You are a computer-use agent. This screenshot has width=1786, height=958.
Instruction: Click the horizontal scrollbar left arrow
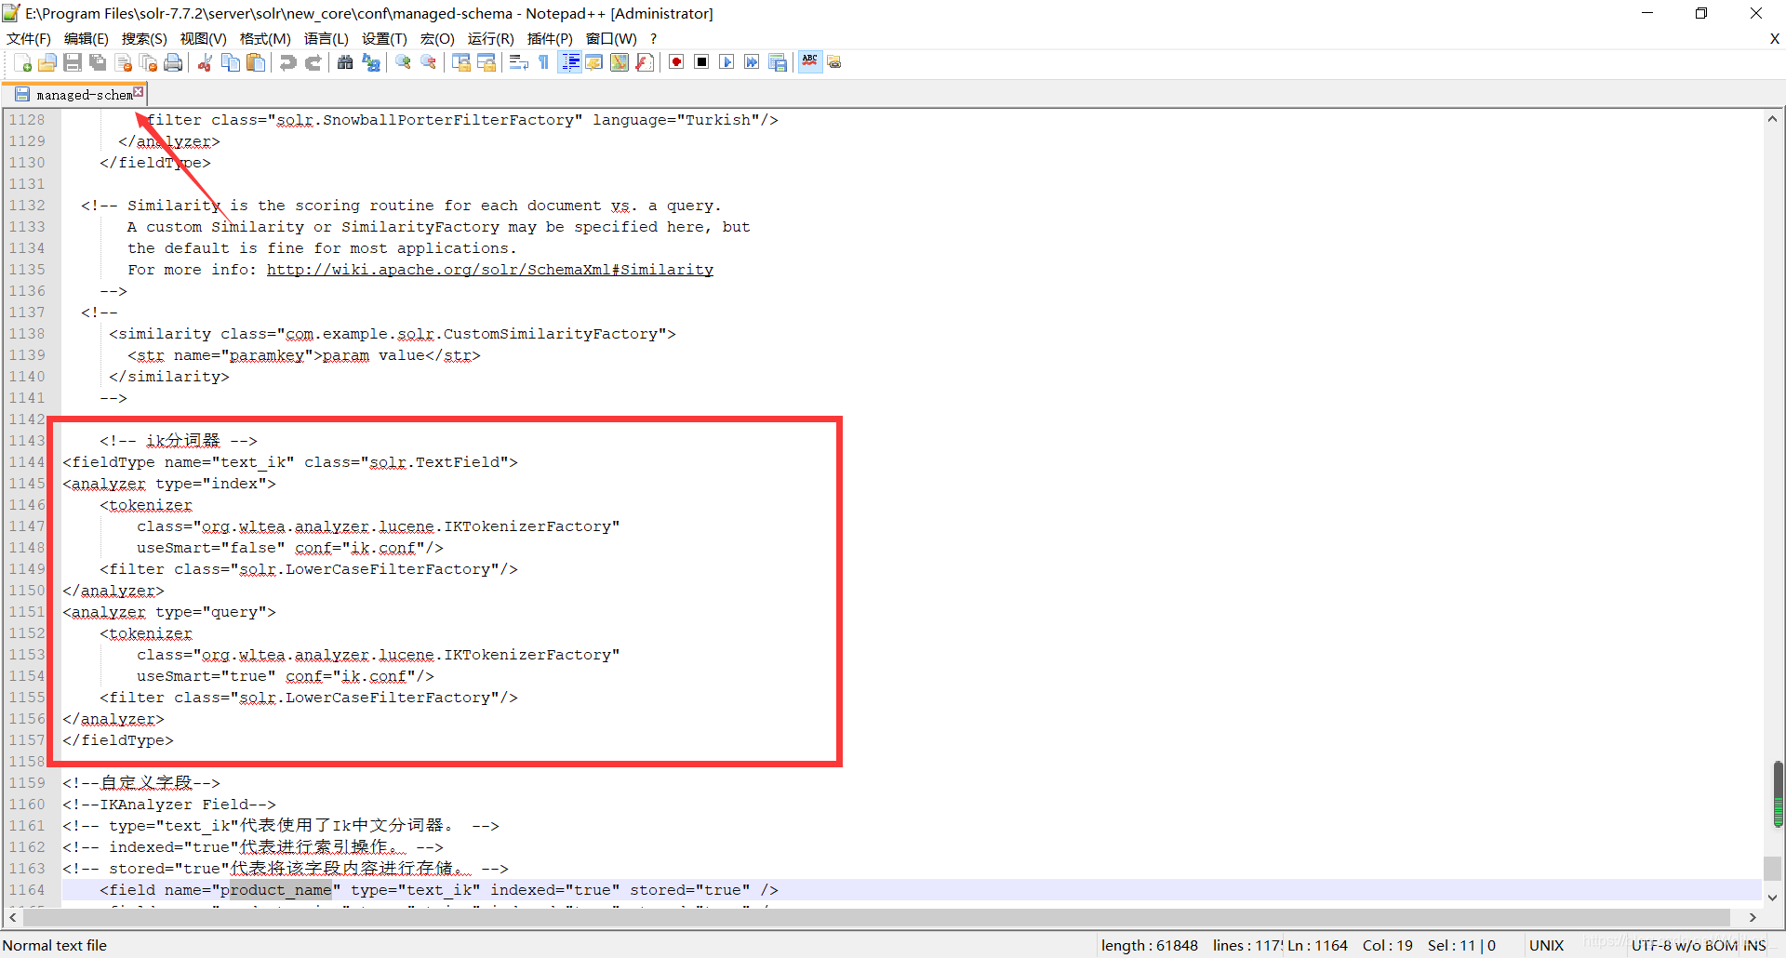click(12, 917)
